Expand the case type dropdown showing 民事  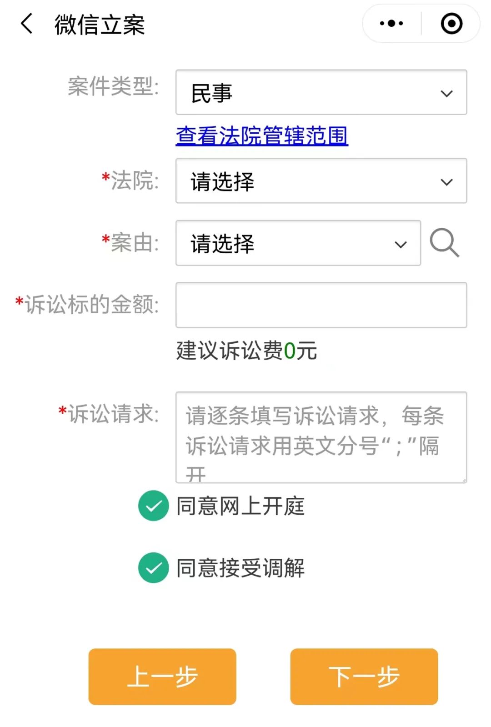[x=321, y=93]
